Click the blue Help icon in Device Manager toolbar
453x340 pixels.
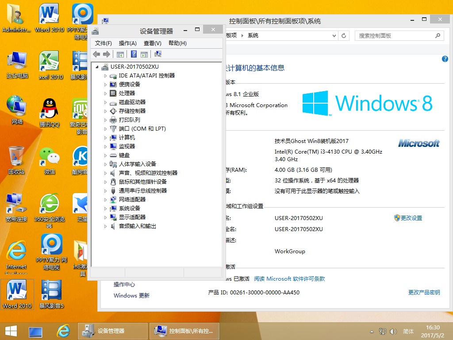[134, 54]
